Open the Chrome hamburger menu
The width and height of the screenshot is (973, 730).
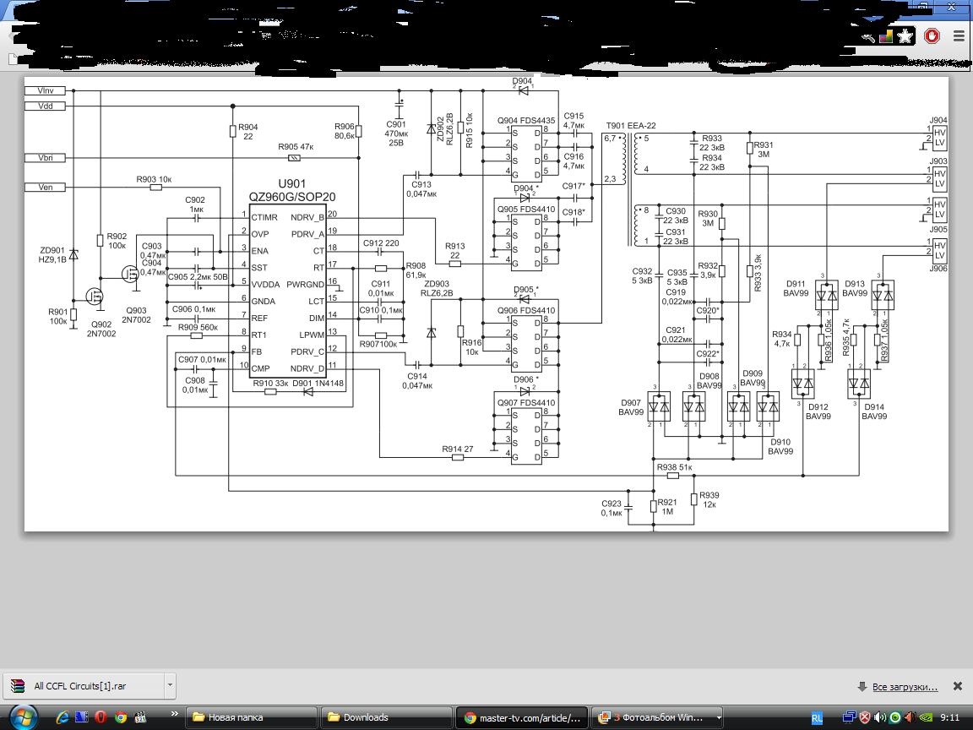coord(959,36)
